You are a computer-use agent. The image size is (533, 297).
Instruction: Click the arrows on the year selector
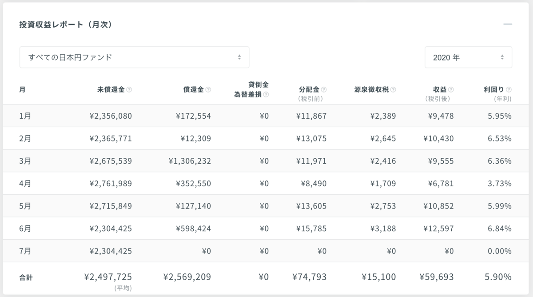(x=502, y=57)
